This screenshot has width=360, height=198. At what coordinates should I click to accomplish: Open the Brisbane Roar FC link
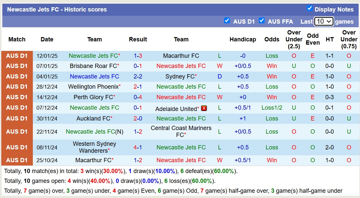coord(92,66)
